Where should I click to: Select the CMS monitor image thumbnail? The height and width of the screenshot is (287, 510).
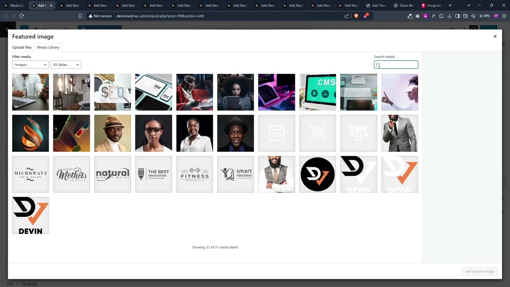[x=318, y=92]
